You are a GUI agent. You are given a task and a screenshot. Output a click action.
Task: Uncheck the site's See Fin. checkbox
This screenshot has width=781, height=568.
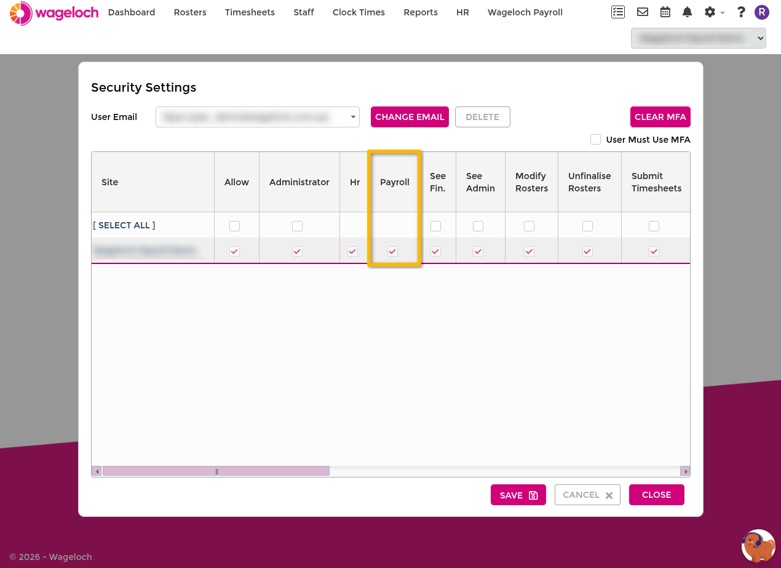[435, 251]
